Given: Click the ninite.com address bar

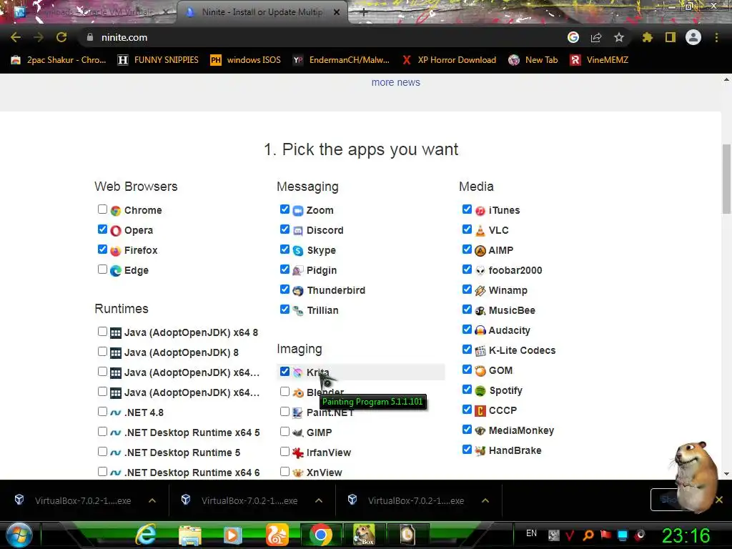Looking at the screenshot, I should [x=322, y=37].
